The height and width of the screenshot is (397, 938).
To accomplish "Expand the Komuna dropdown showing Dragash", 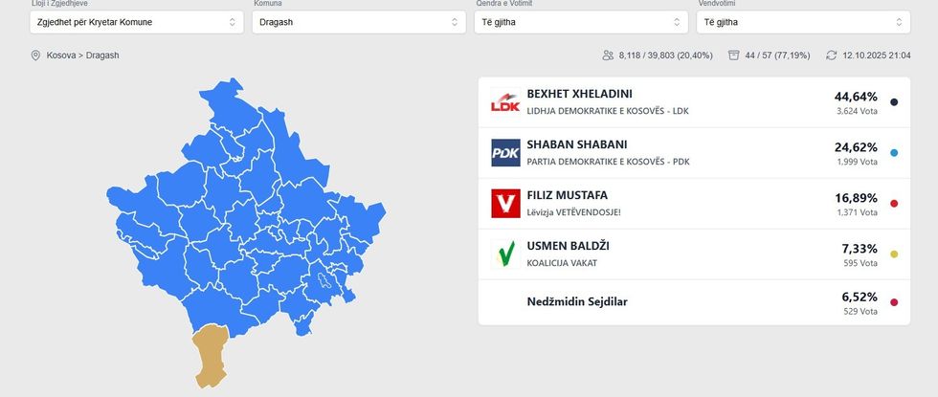I will tap(354, 22).
